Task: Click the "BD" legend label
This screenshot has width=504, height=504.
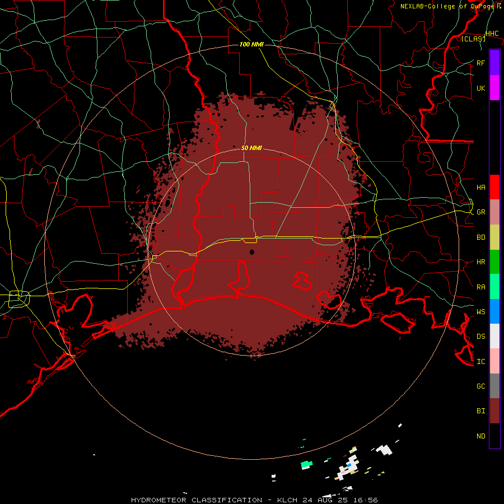Action: click(480, 237)
